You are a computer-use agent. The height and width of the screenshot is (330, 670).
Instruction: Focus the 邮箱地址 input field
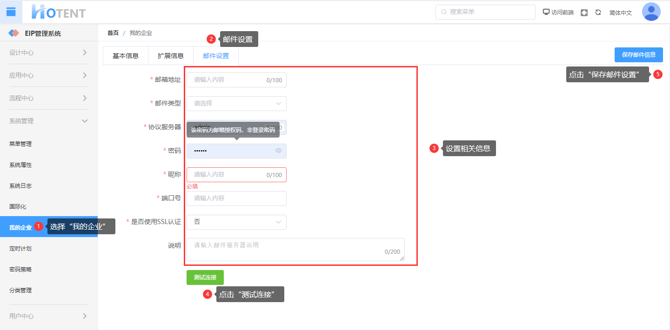pyautogui.click(x=236, y=80)
